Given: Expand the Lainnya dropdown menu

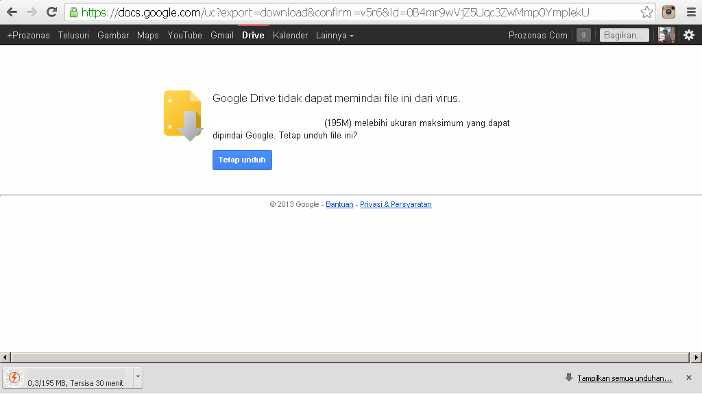Looking at the screenshot, I should click(x=335, y=35).
